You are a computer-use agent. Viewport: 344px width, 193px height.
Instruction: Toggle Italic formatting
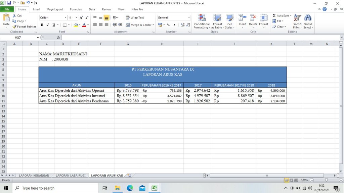pyautogui.click(x=48, y=25)
